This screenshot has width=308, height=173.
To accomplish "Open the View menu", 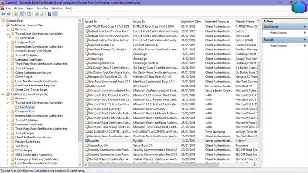I will [x=30, y=8].
